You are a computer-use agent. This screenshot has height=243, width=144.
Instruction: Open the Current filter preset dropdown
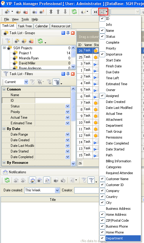pos(26,82)
